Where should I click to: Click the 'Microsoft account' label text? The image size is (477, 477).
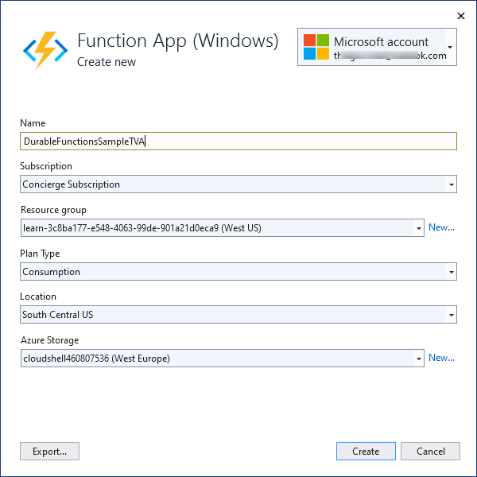381,42
